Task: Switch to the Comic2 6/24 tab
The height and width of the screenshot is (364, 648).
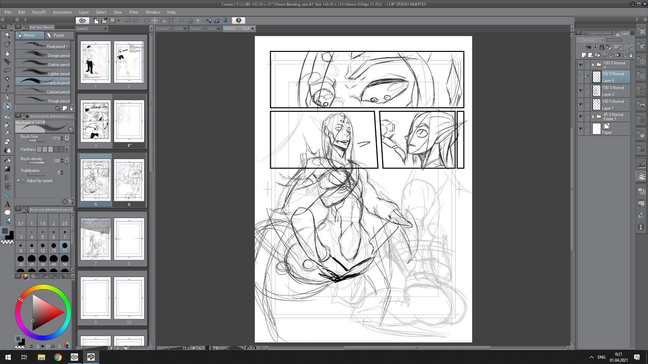Action: pyautogui.click(x=202, y=29)
